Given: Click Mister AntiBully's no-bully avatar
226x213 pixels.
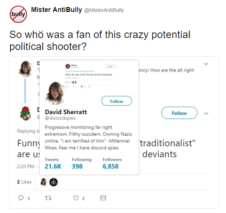Looking at the screenshot, I should pos(18,14).
